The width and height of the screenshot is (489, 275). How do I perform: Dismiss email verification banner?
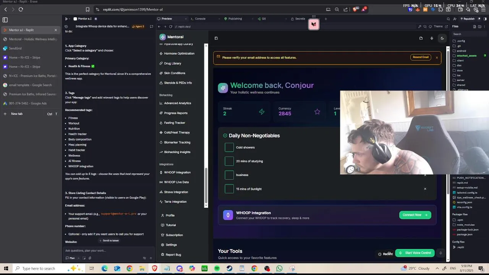point(437,58)
